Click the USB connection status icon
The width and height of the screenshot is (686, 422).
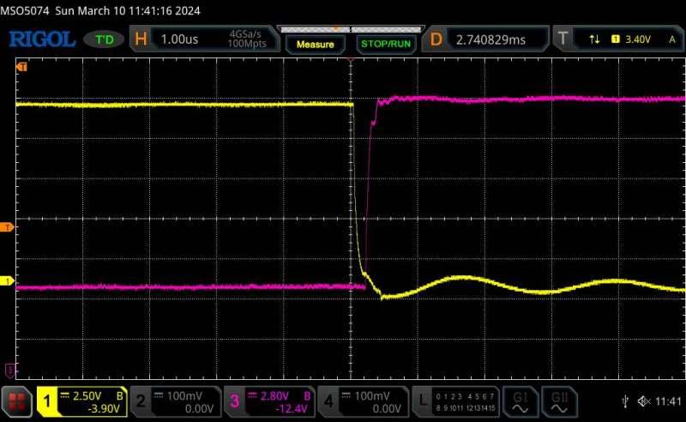point(625,401)
